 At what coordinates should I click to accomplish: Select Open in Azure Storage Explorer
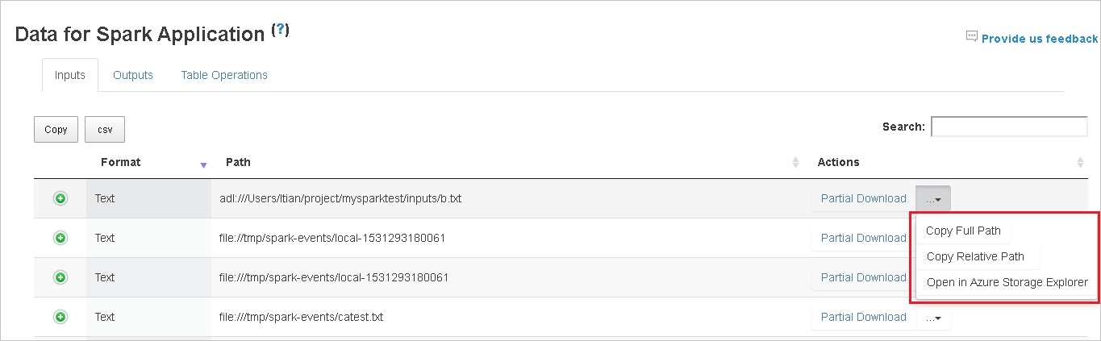click(1007, 282)
